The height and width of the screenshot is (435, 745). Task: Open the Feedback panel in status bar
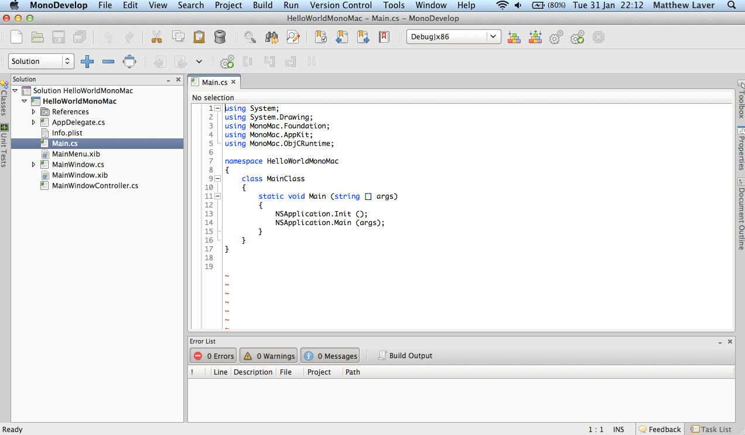(660, 429)
